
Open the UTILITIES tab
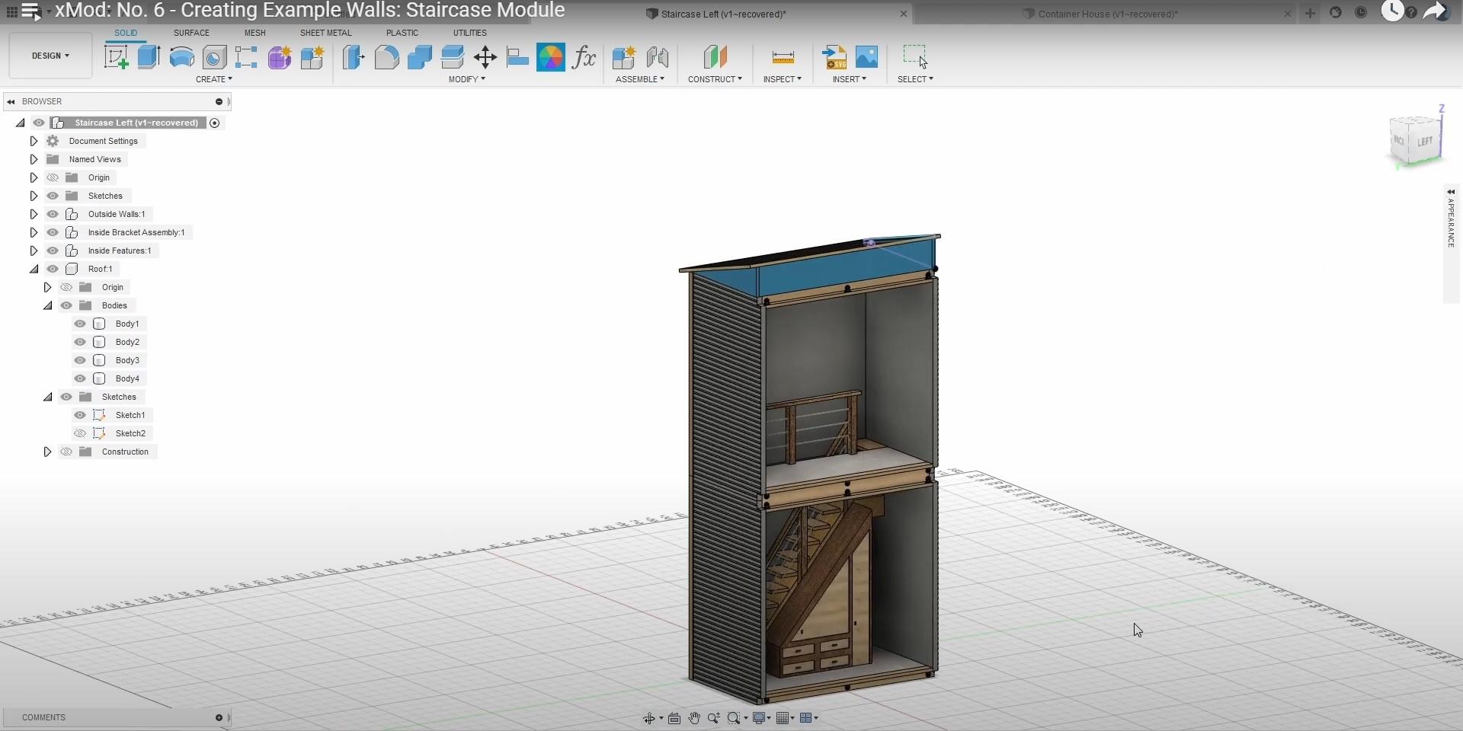coord(469,33)
